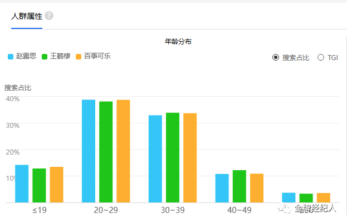
Task: Click the orange 百事可乐 bar for ≤19
Action: coord(57,185)
